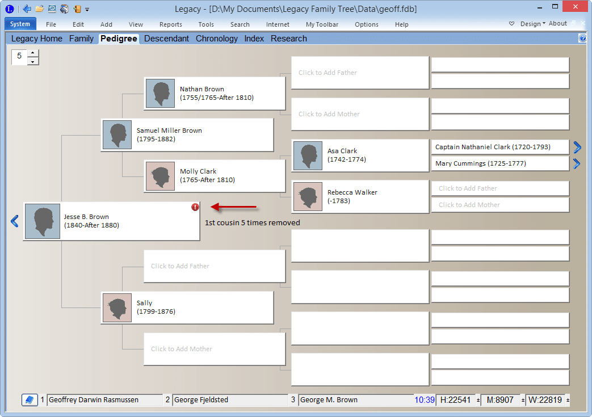Click the Legacy application logo icon
This screenshot has height=417, width=592.
(10, 9)
